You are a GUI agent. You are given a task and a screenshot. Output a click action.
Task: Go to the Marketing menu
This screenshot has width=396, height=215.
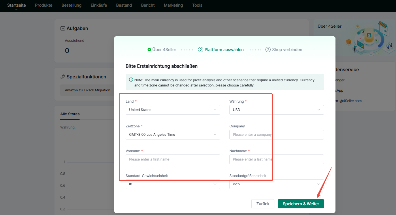pos(173,5)
